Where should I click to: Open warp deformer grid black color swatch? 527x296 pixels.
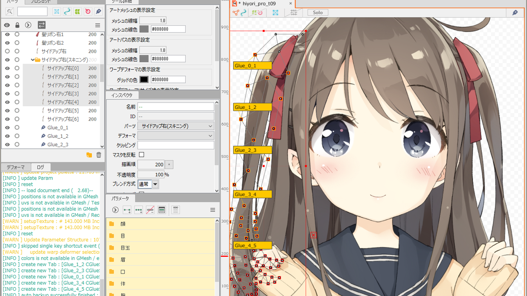[x=144, y=79]
